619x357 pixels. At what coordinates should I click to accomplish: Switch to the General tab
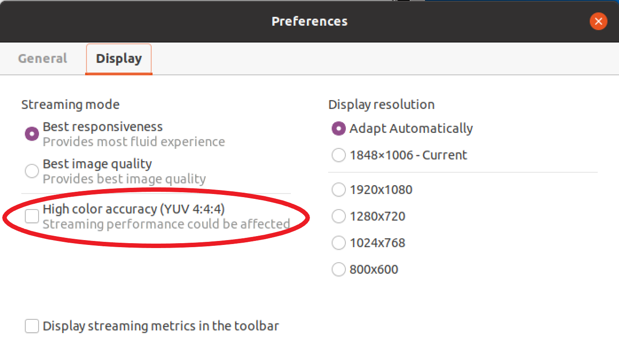pos(43,58)
